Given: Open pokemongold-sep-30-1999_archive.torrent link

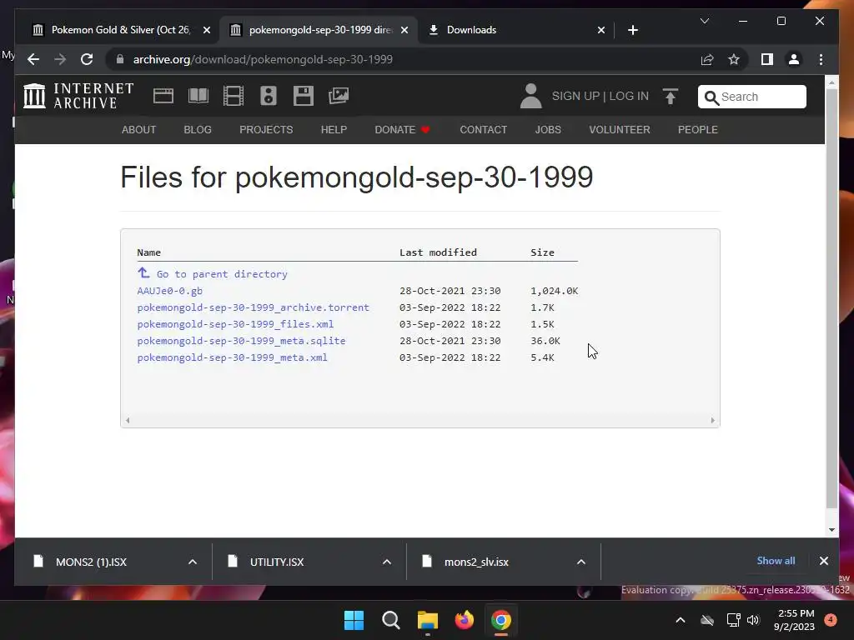Looking at the screenshot, I should click(254, 307).
